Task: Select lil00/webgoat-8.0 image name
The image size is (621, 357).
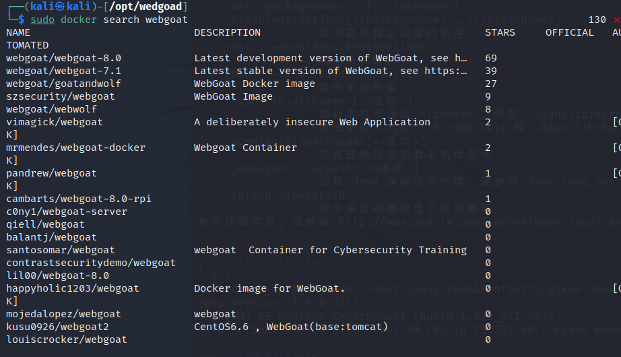Action: pos(57,275)
